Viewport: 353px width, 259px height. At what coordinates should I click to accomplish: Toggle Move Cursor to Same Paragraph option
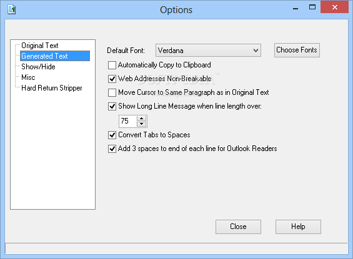click(112, 92)
